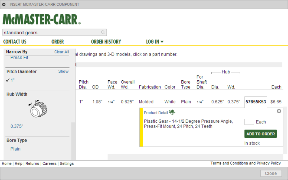Close the product detail popup
288x180 pixels.
(279, 111)
